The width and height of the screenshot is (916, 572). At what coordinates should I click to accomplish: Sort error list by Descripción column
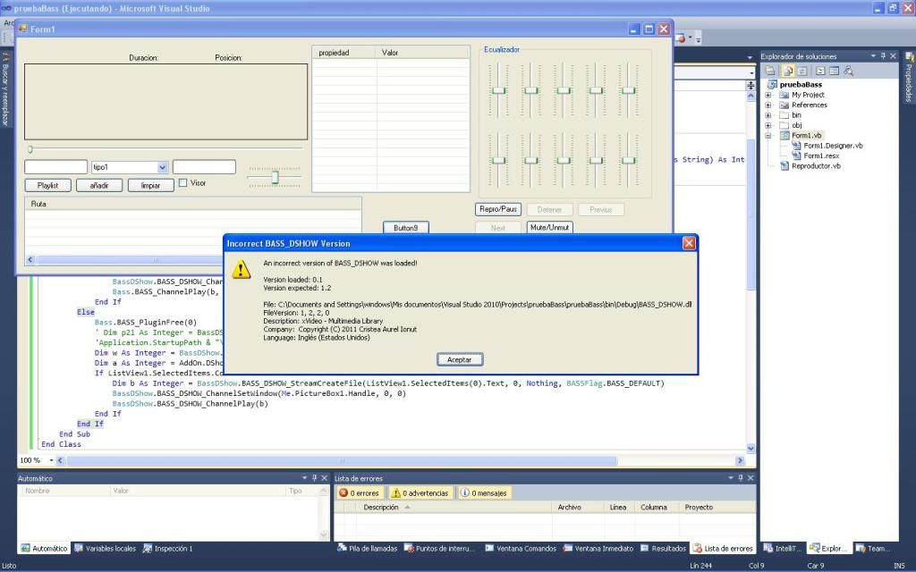pos(455,508)
